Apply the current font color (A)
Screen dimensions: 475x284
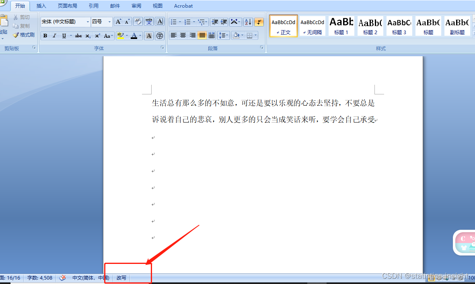pyautogui.click(x=134, y=36)
